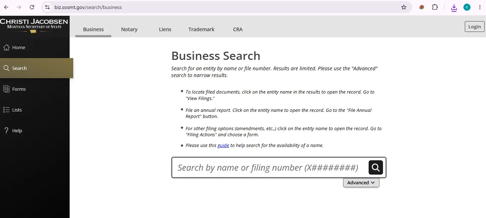Screen dimensions: 486x218
Task: Open Lists in the sidebar
Action: pyautogui.click(x=35, y=110)
